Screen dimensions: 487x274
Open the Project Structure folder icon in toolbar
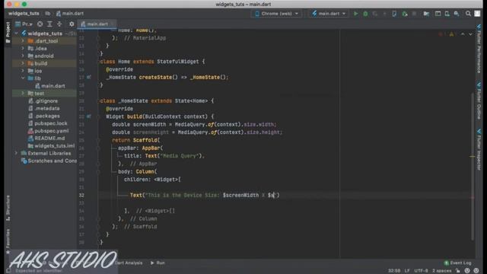(426, 14)
